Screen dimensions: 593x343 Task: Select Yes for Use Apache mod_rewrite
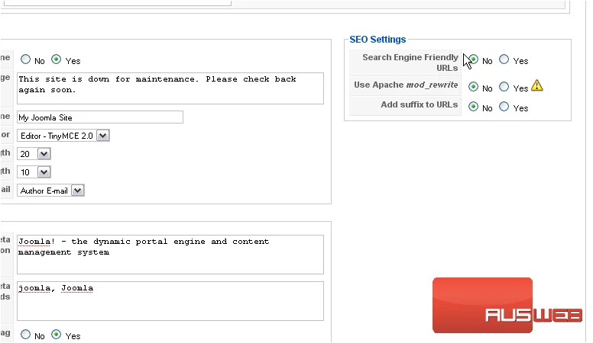coord(504,87)
